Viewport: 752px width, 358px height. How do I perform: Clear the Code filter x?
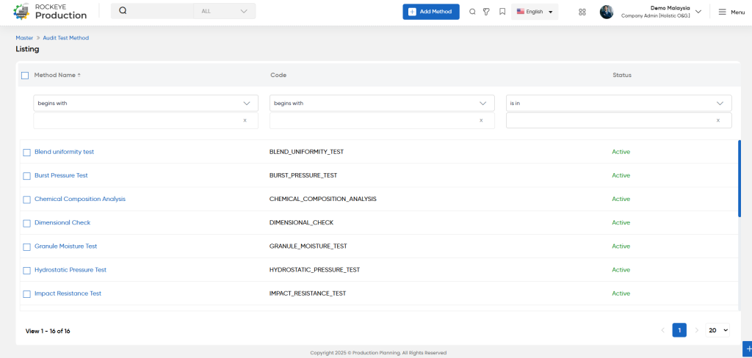(x=481, y=120)
